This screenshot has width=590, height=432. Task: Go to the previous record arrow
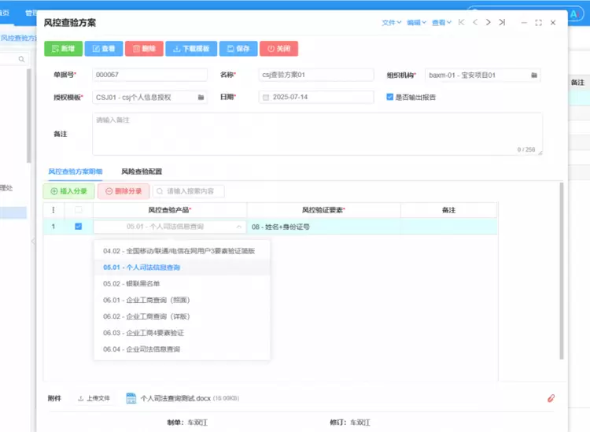pos(474,23)
